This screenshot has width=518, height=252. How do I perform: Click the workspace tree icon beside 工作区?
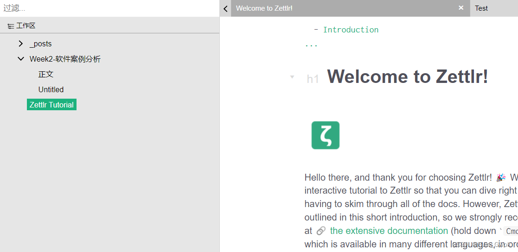point(11,26)
